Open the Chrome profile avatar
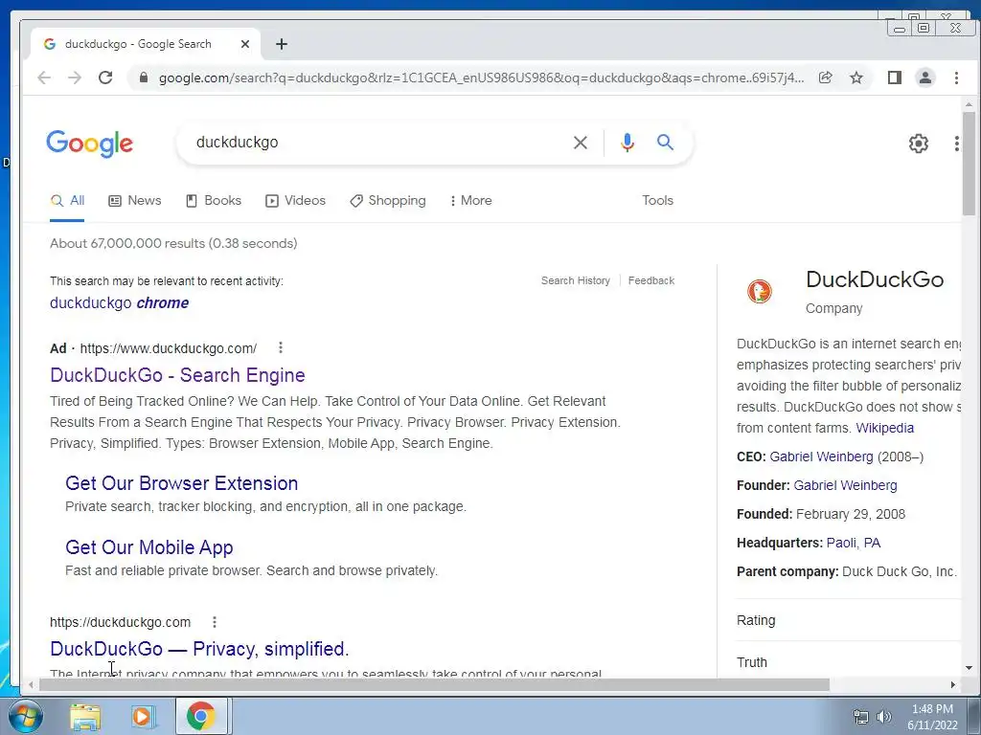Screen dimensions: 981x735 (925, 78)
